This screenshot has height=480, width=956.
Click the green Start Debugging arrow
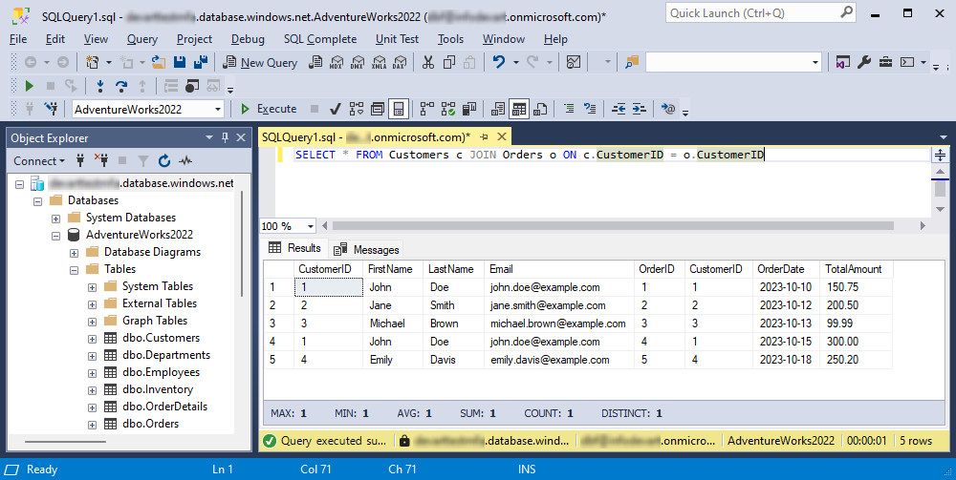(x=29, y=86)
